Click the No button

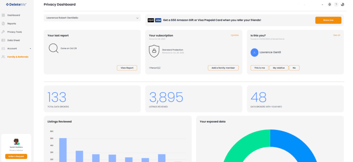pyautogui.click(x=294, y=68)
